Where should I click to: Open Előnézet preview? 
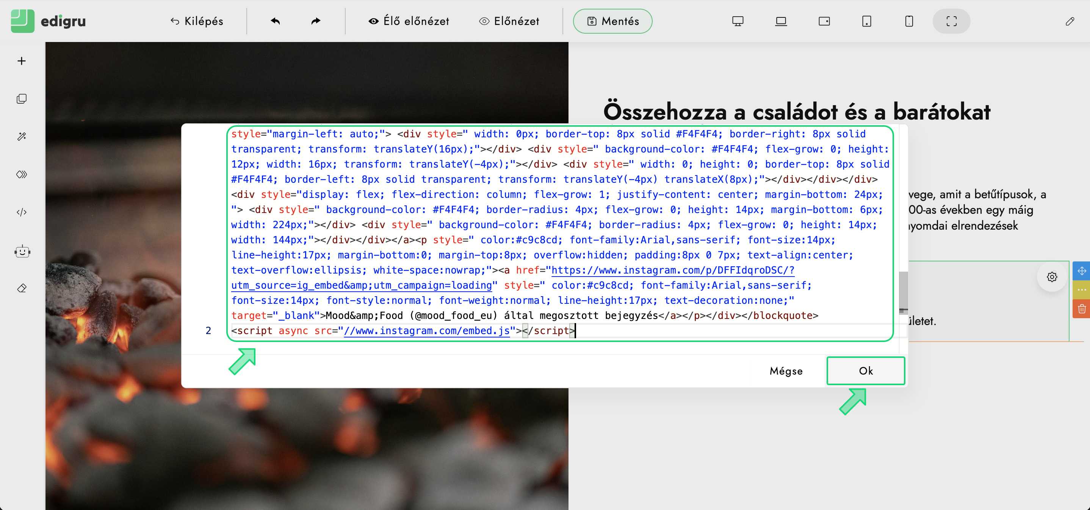(x=509, y=21)
